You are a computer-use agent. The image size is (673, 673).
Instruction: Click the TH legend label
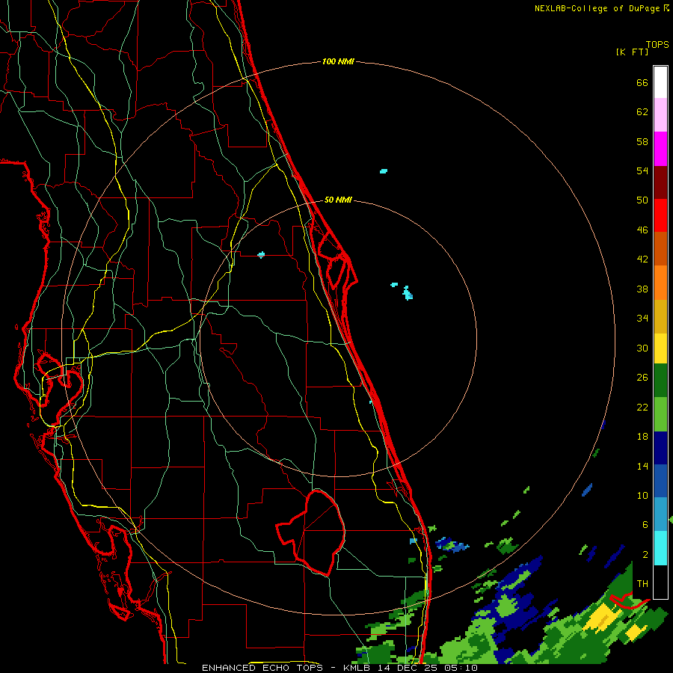click(x=642, y=584)
